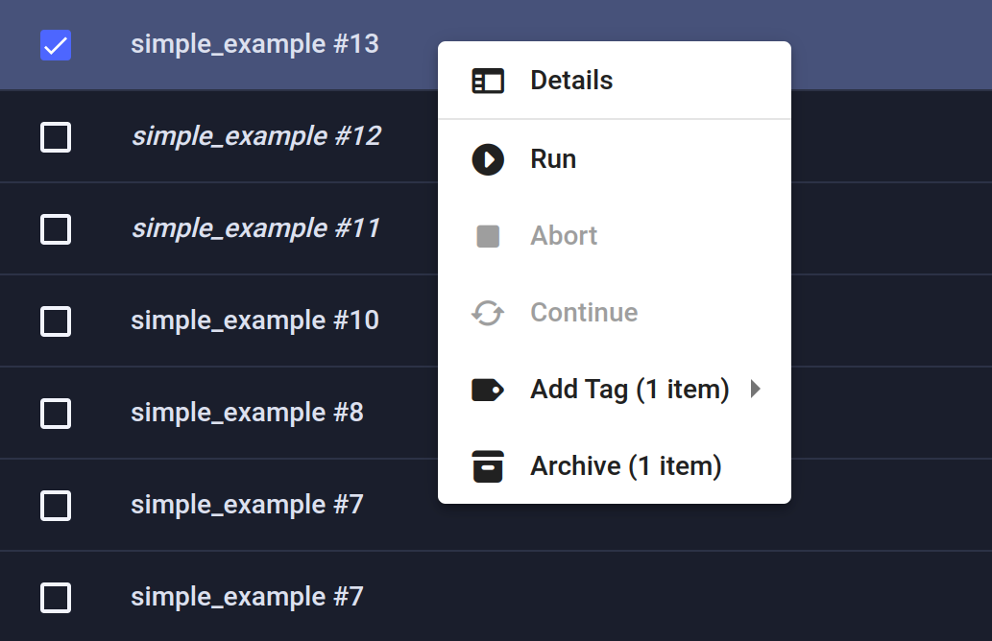Click the grey Abort stop icon
The width and height of the screenshot is (992, 641).
(x=488, y=236)
